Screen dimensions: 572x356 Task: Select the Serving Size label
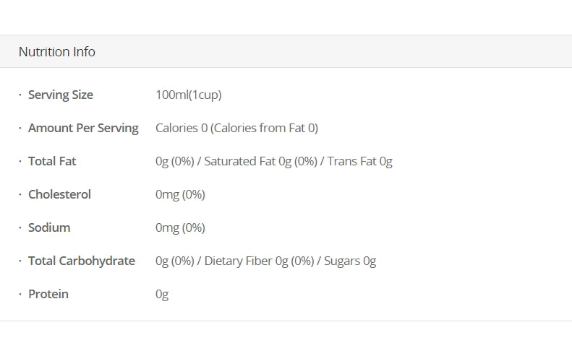pos(60,95)
